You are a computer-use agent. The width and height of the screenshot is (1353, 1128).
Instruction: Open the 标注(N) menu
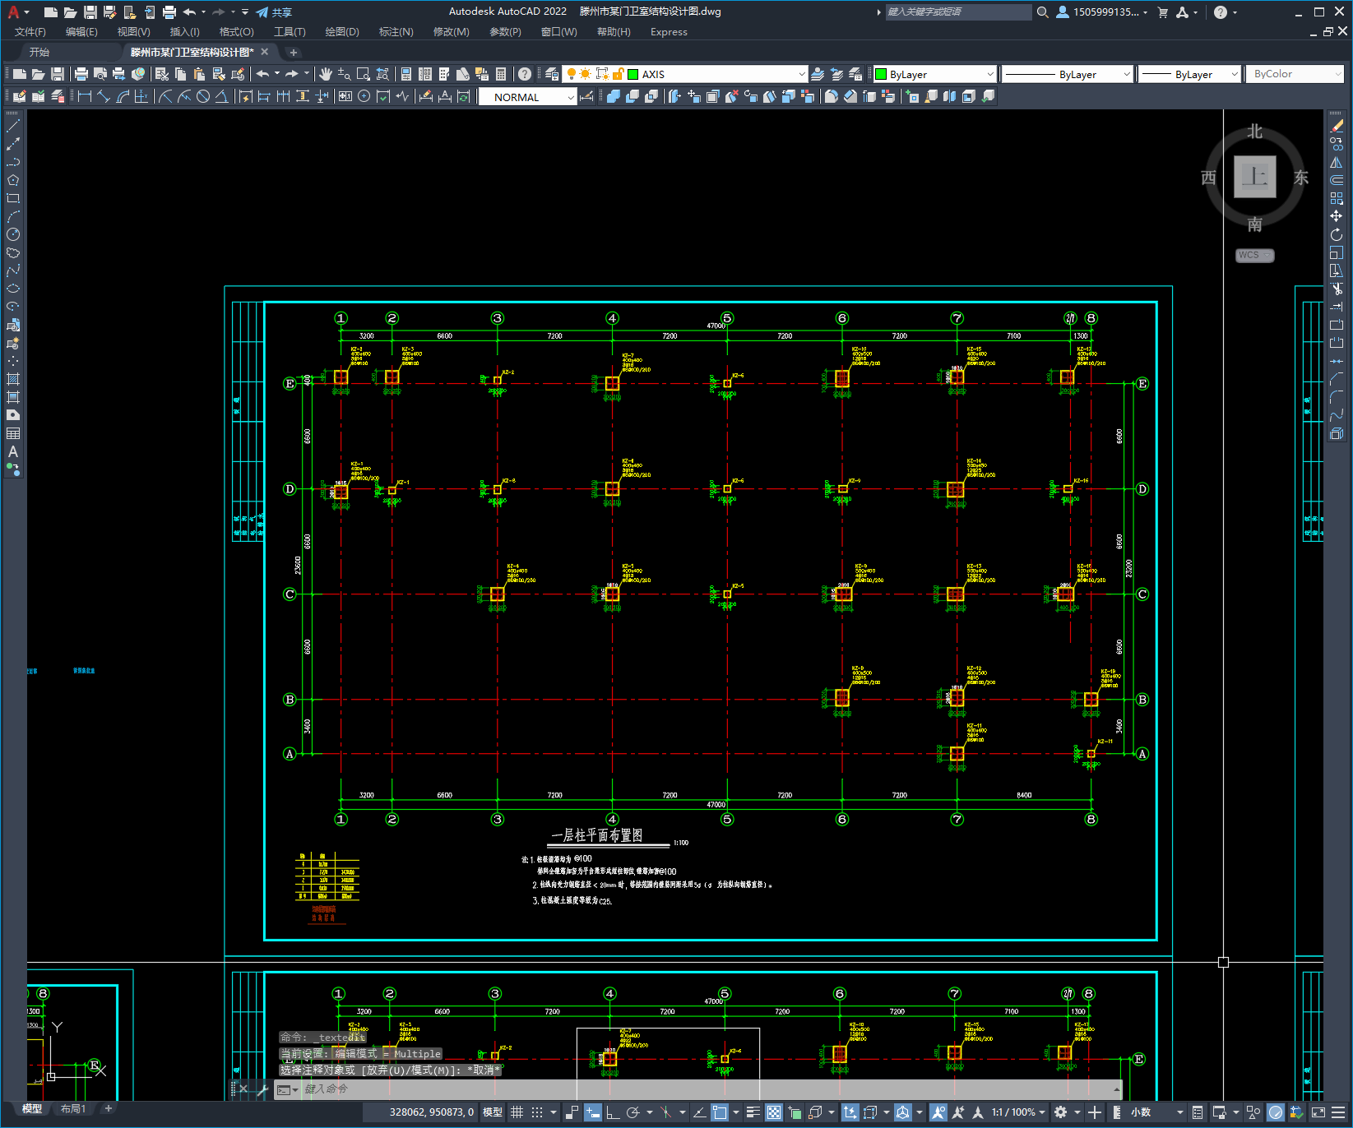pyautogui.click(x=396, y=32)
